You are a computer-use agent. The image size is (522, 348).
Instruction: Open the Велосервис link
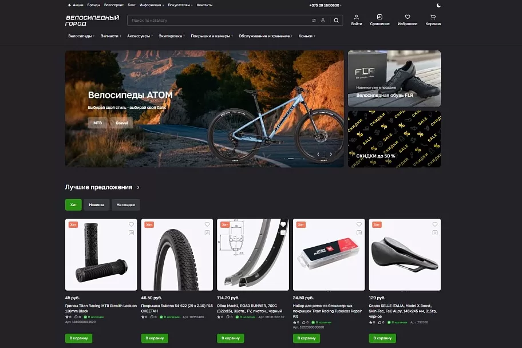click(114, 5)
